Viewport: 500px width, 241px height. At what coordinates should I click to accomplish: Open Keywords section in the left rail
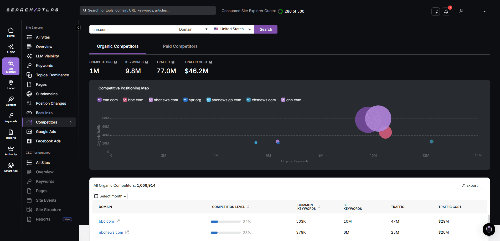[11, 118]
